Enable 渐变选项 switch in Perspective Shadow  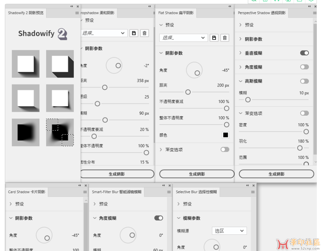[x=304, y=113]
